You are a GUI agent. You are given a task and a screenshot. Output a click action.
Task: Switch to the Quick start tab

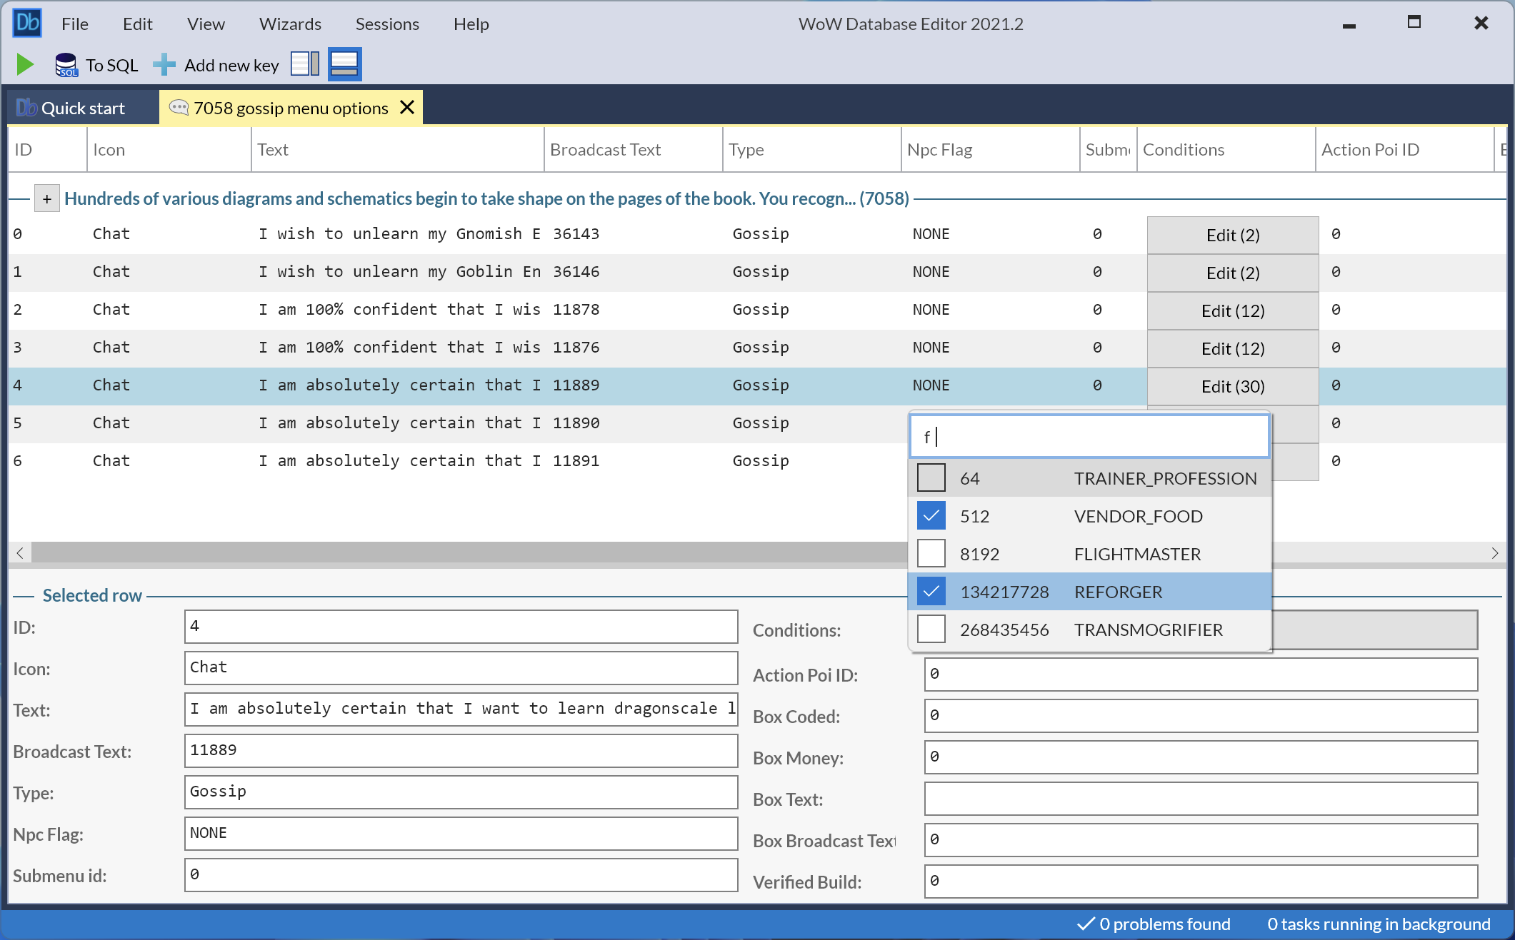click(82, 107)
